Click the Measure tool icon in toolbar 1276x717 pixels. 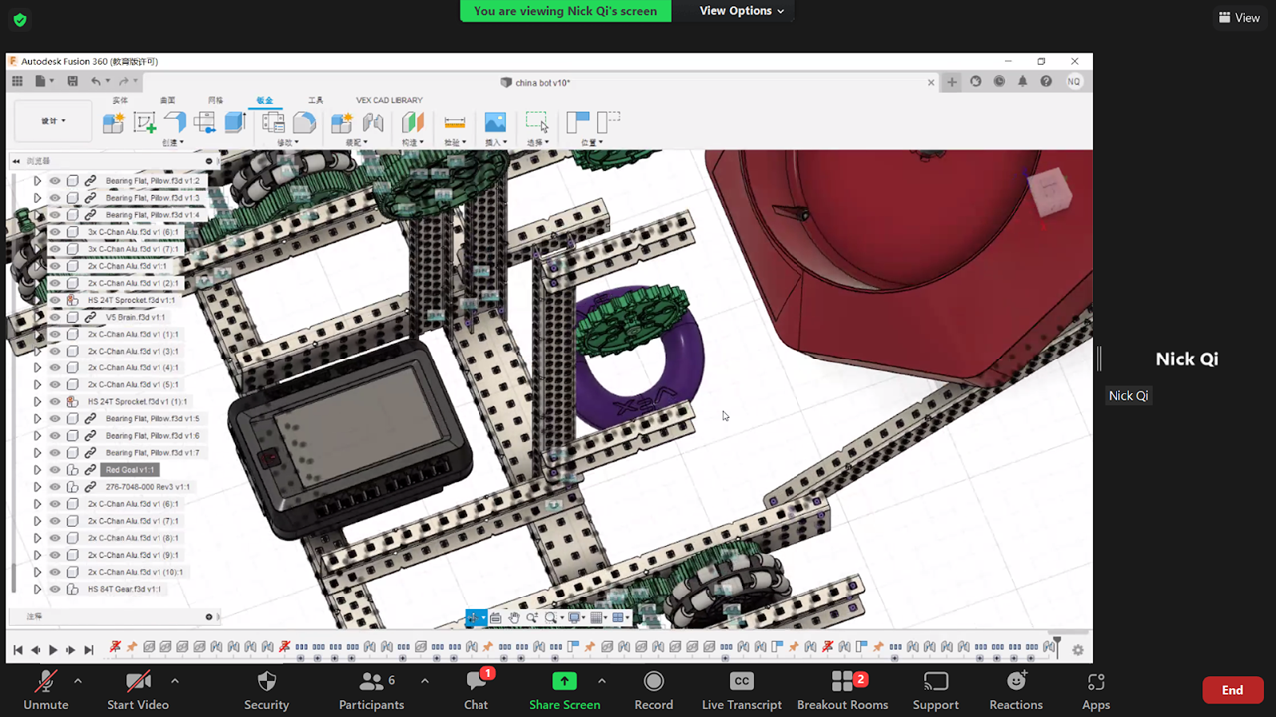coord(454,122)
